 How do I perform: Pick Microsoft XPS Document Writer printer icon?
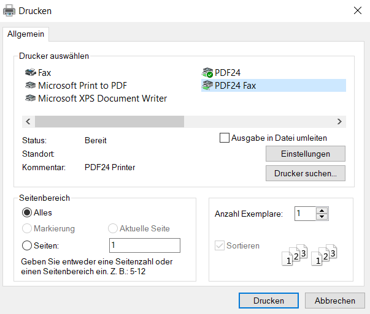[x=30, y=99]
